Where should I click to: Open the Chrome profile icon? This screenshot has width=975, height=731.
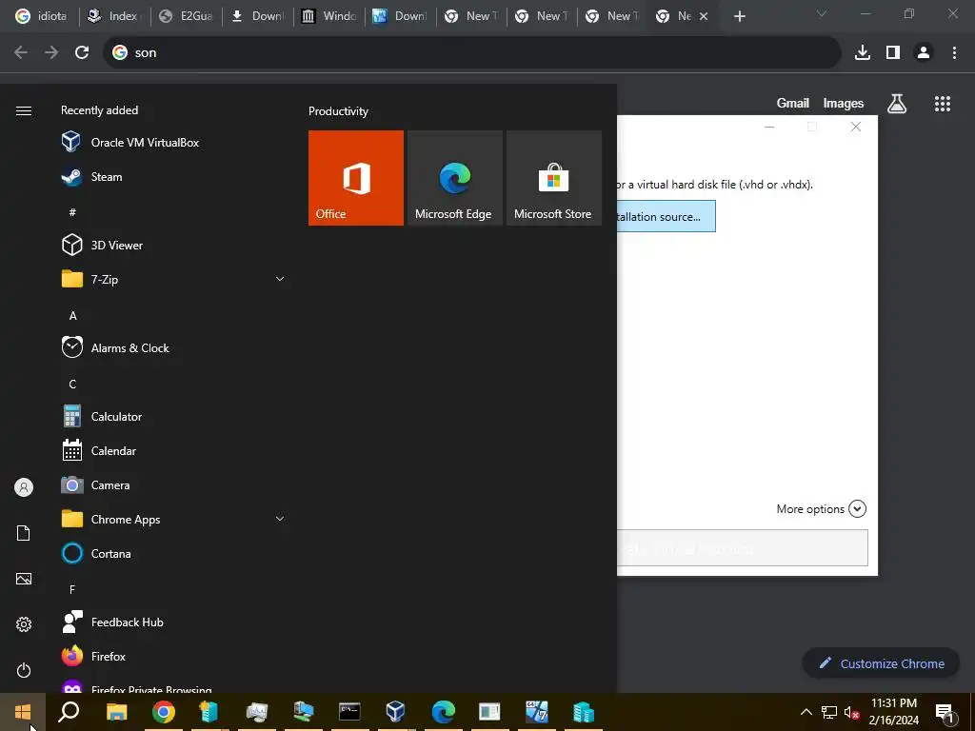tap(924, 53)
